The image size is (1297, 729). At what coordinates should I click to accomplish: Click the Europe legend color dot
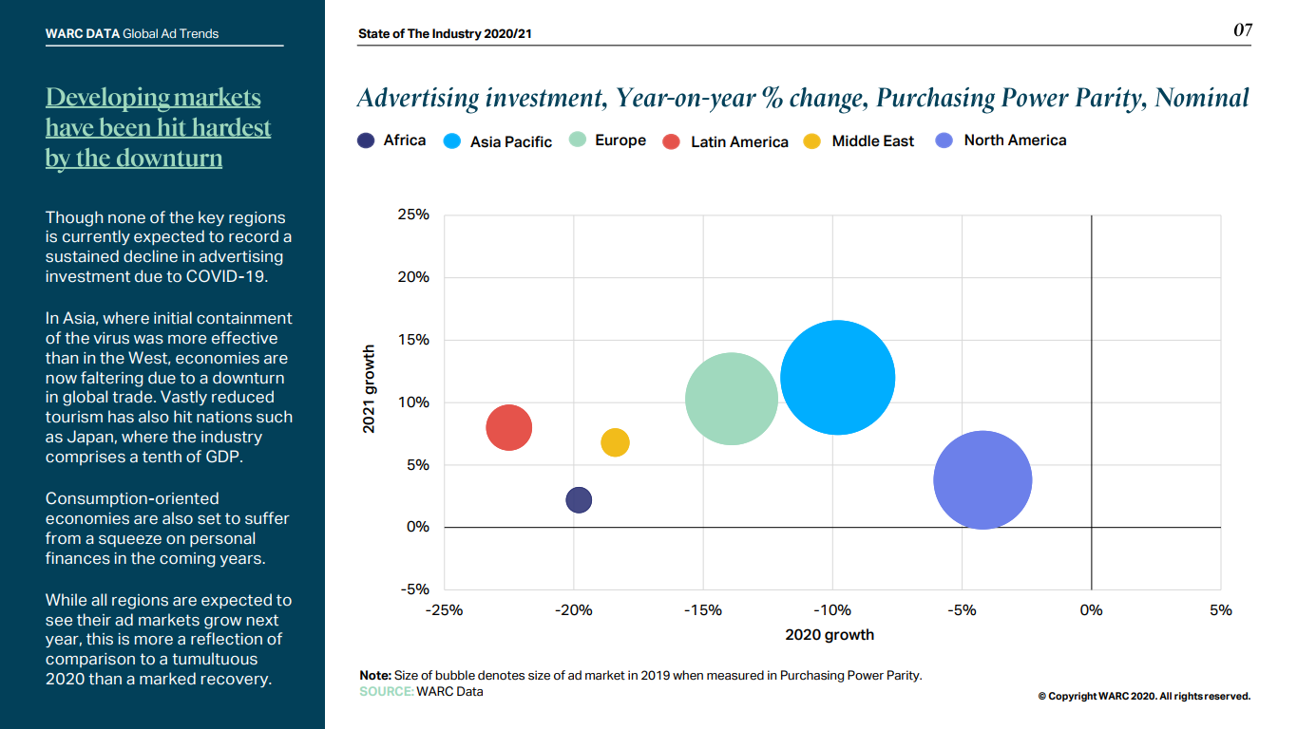pyautogui.click(x=577, y=140)
